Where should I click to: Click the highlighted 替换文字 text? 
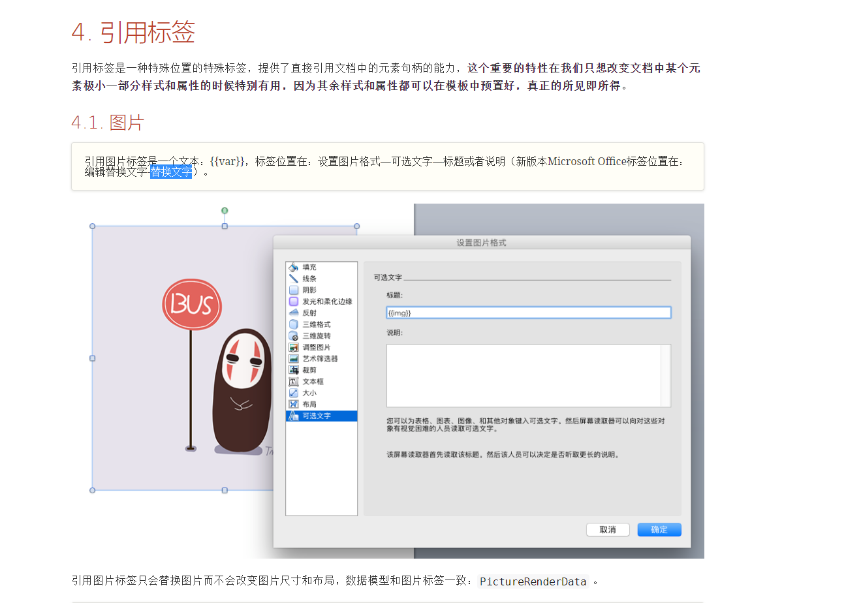click(x=171, y=172)
